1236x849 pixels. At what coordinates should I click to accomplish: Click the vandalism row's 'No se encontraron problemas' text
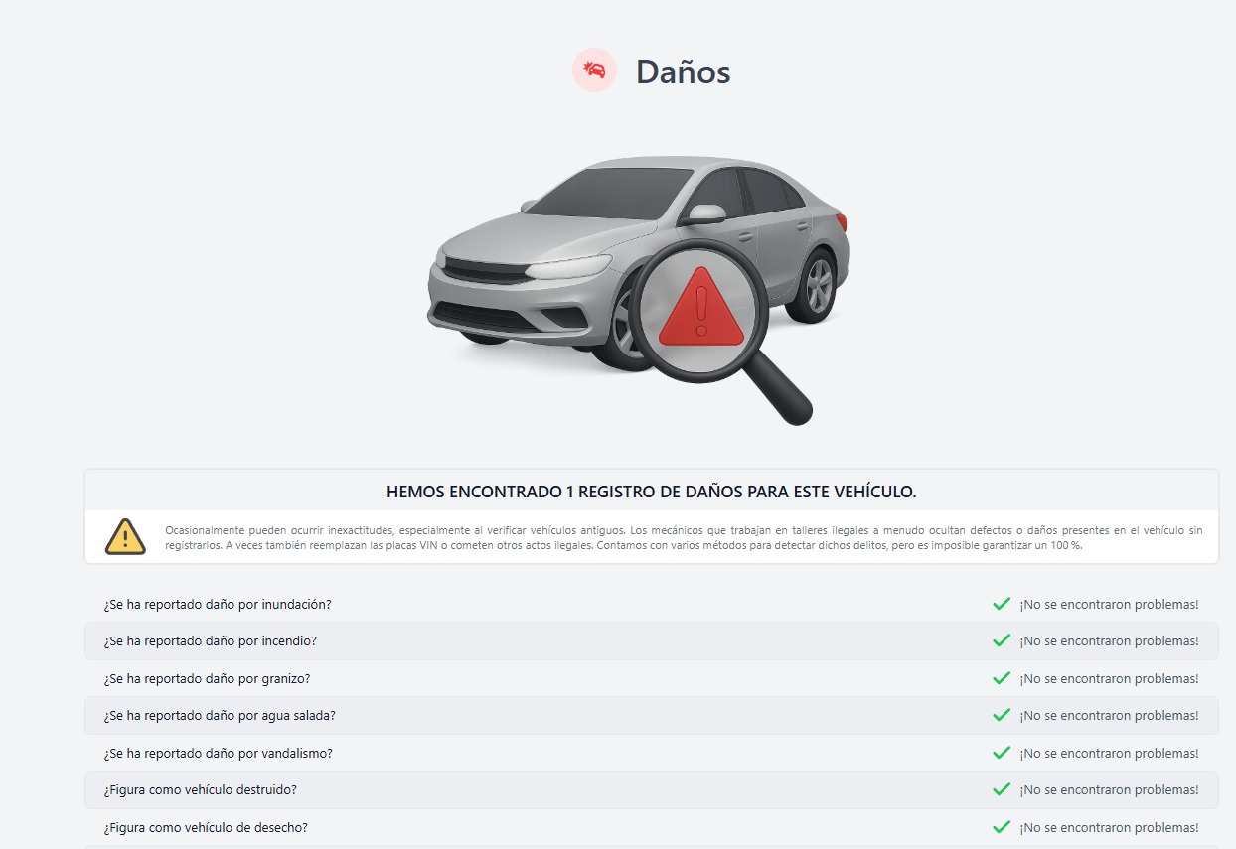tap(1109, 753)
